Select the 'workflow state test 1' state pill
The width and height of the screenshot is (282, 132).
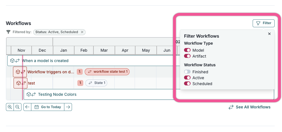(x=107, y=72)
